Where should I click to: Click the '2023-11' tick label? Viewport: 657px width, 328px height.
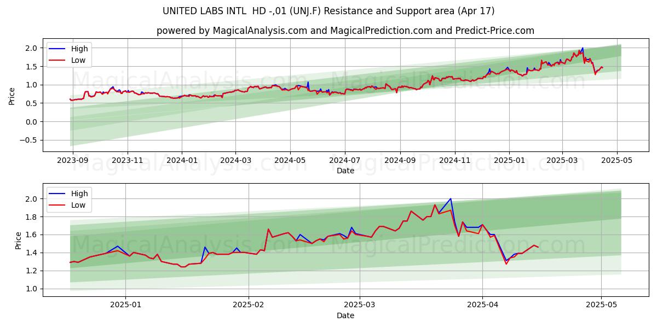click(128, 160)
